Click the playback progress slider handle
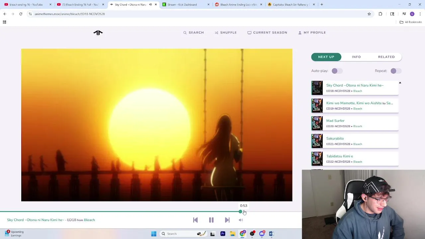The width and height of the screenshot is (425, 239). pos(240,211)
